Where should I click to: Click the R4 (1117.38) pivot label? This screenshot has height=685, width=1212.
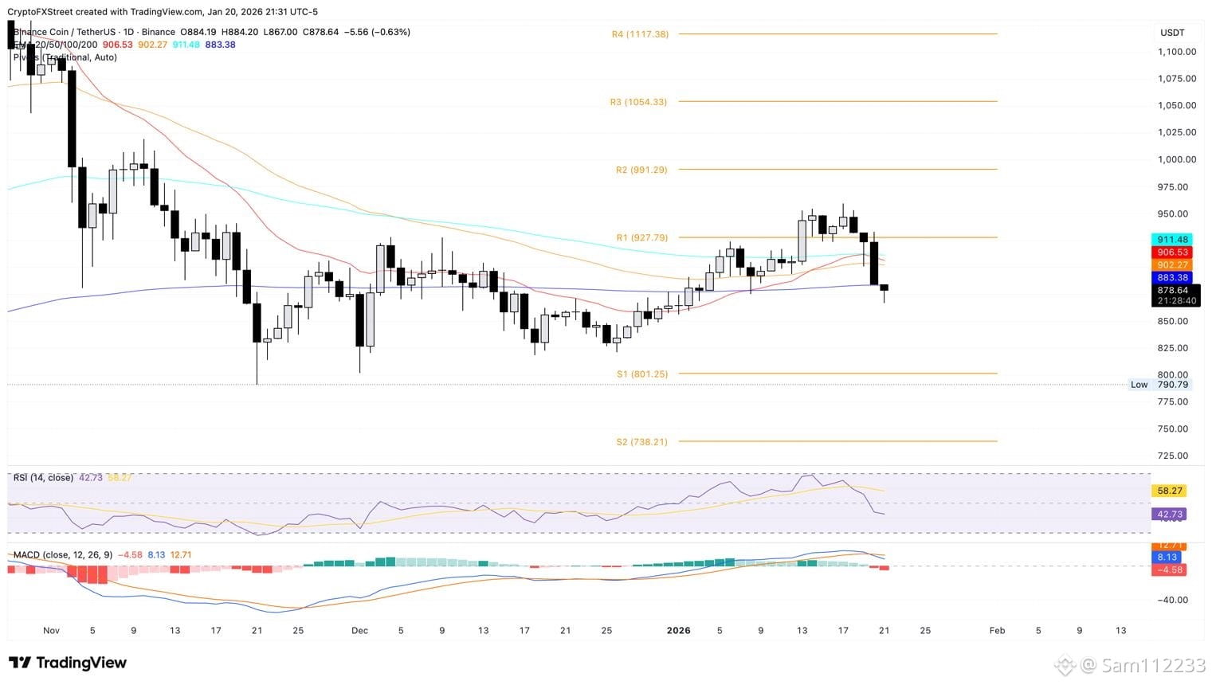(x=640, y=34)
